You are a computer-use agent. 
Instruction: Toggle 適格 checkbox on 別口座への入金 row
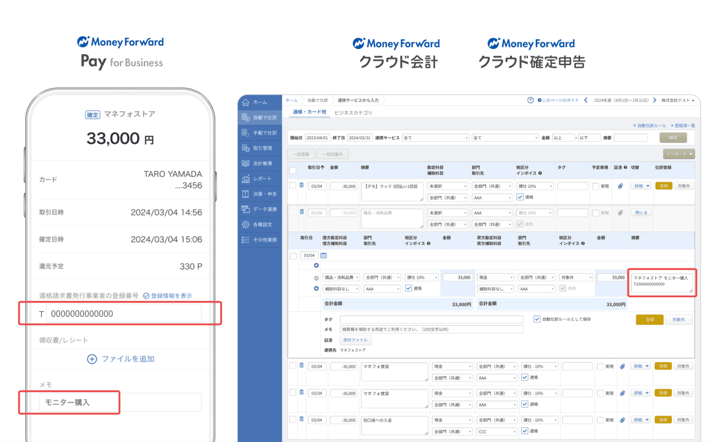click(x=525, y=431)
